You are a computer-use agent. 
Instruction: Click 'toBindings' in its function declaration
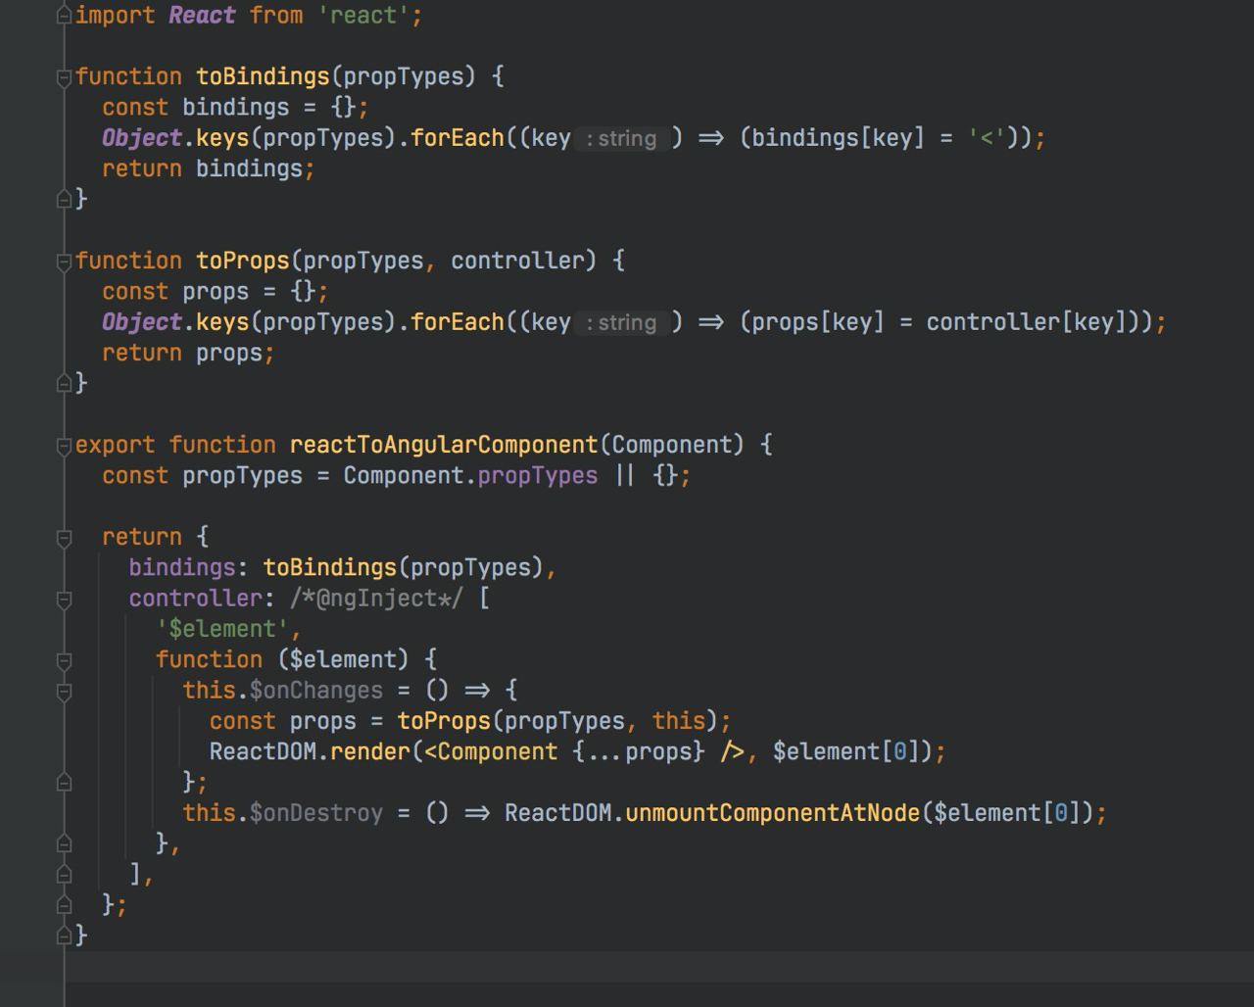263,76
